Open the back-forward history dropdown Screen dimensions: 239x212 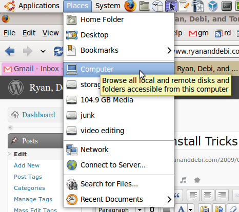[43, 51]
